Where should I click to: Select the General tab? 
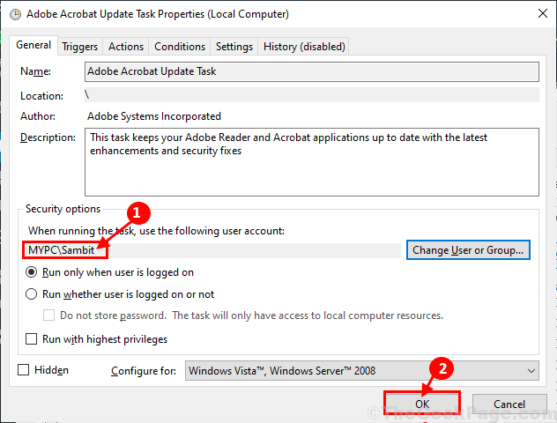pyautogui.click(x=33, y=45)
